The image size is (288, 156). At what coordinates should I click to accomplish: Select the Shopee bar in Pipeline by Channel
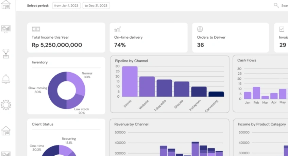[182, 89]
